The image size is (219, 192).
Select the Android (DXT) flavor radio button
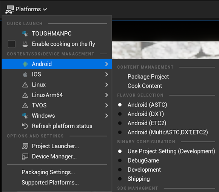pyautogui.click(x=120, y=114)
